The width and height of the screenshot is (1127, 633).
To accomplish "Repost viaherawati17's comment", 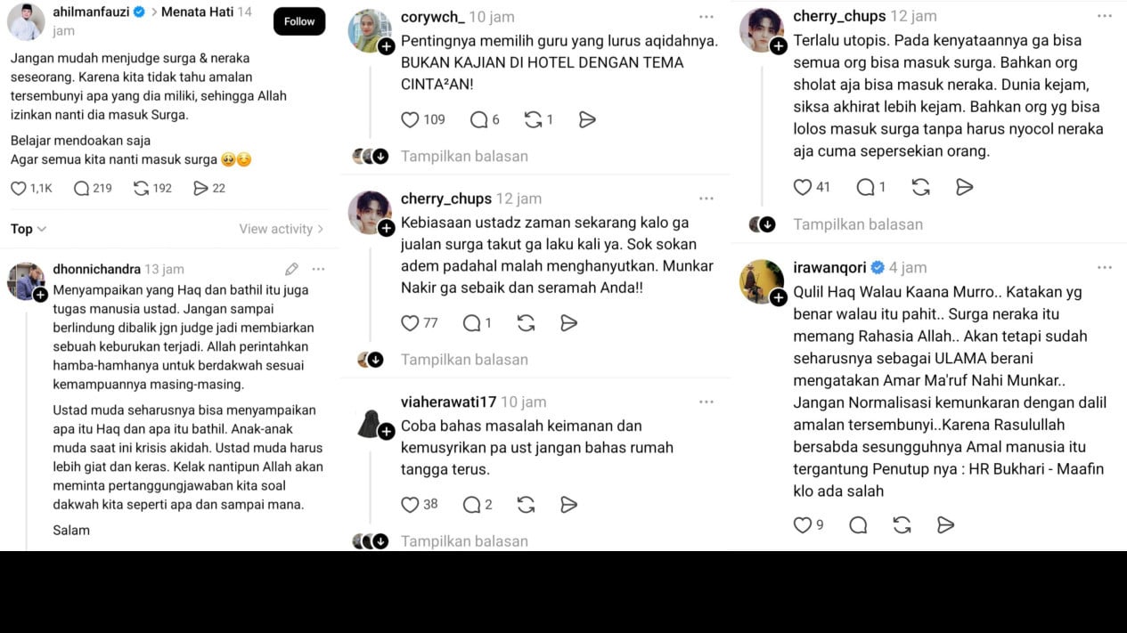I will 526,505.
